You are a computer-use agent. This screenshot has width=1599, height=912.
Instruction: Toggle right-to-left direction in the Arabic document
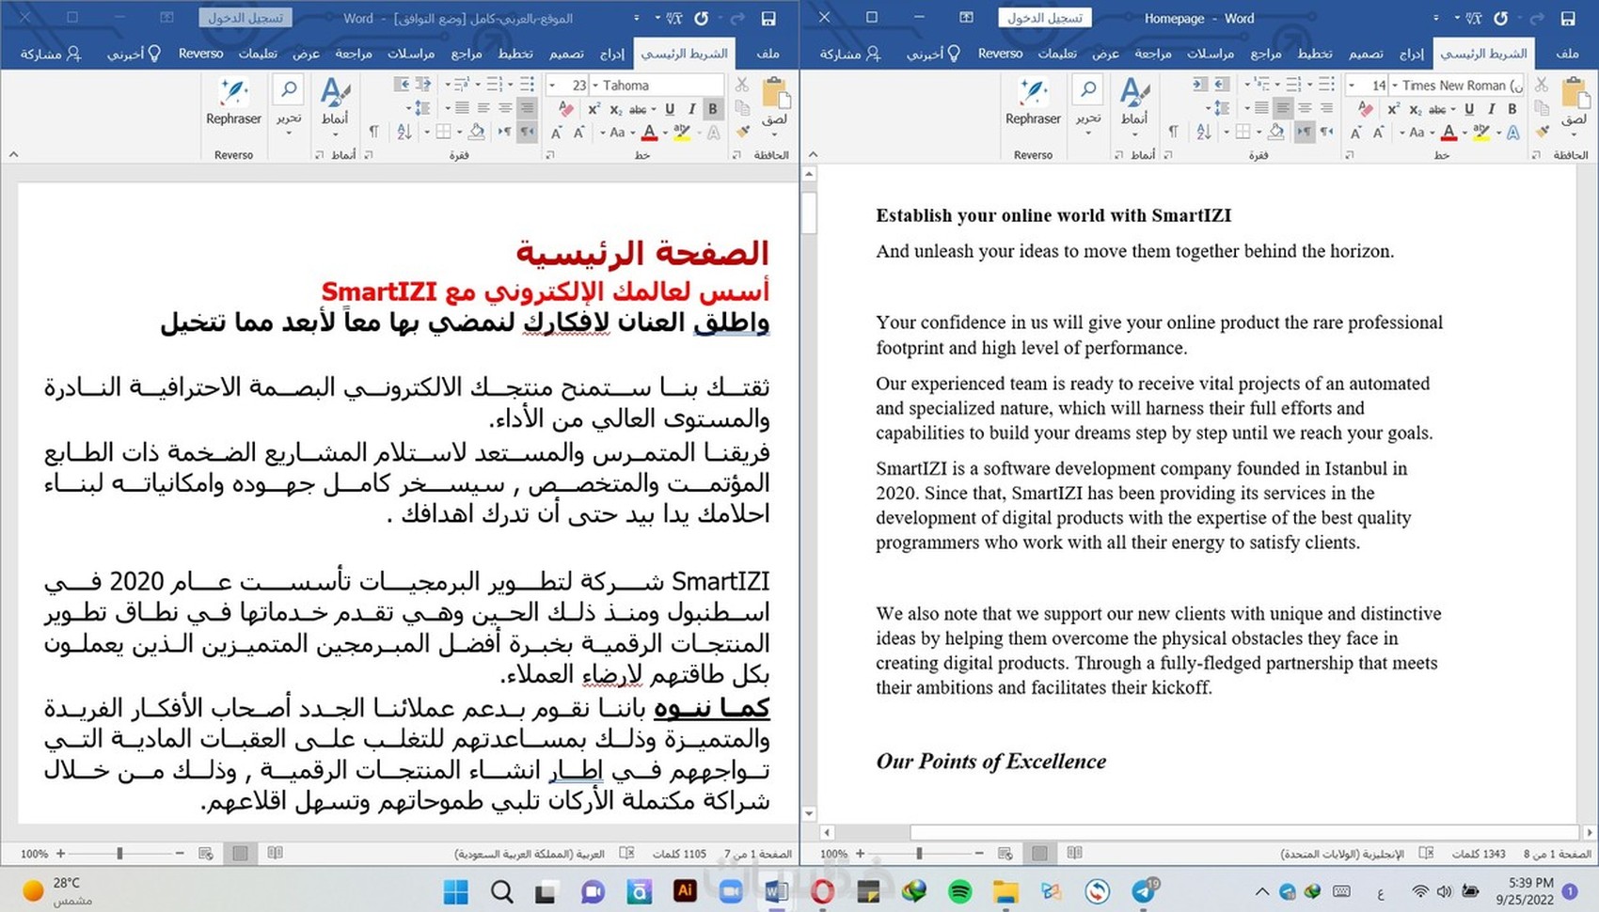[x=528, y=133]
